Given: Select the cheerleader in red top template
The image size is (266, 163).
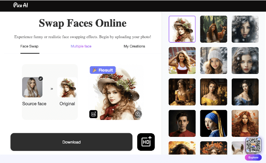Looking at the screenshot, I should [x=182, y=60].
